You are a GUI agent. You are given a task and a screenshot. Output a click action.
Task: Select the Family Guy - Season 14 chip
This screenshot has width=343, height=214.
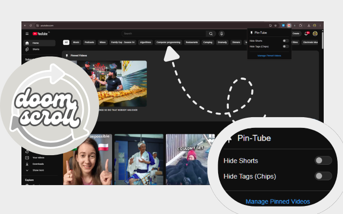(x=123, y=42)
